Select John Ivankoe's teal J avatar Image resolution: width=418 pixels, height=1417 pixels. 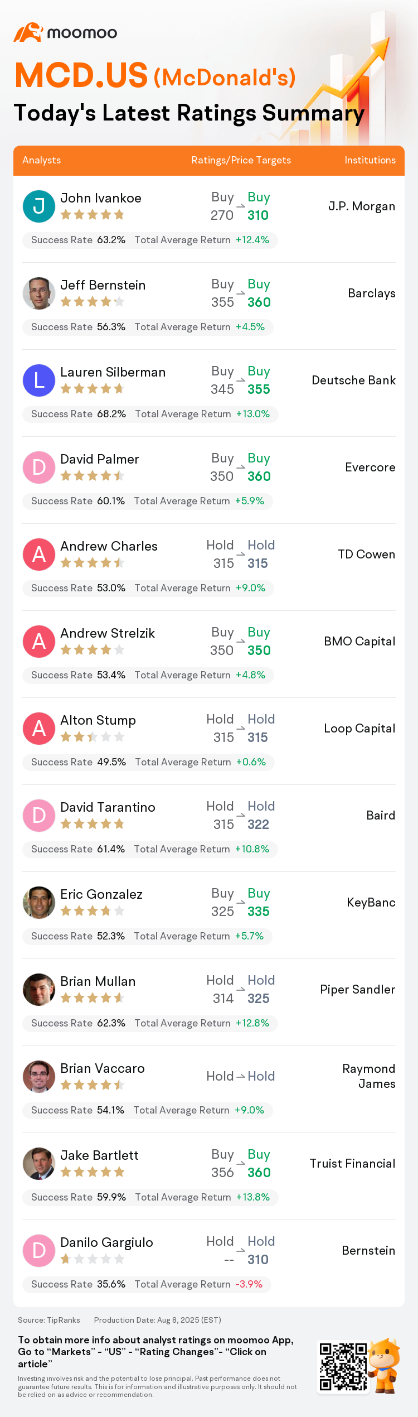pos(39,206)
